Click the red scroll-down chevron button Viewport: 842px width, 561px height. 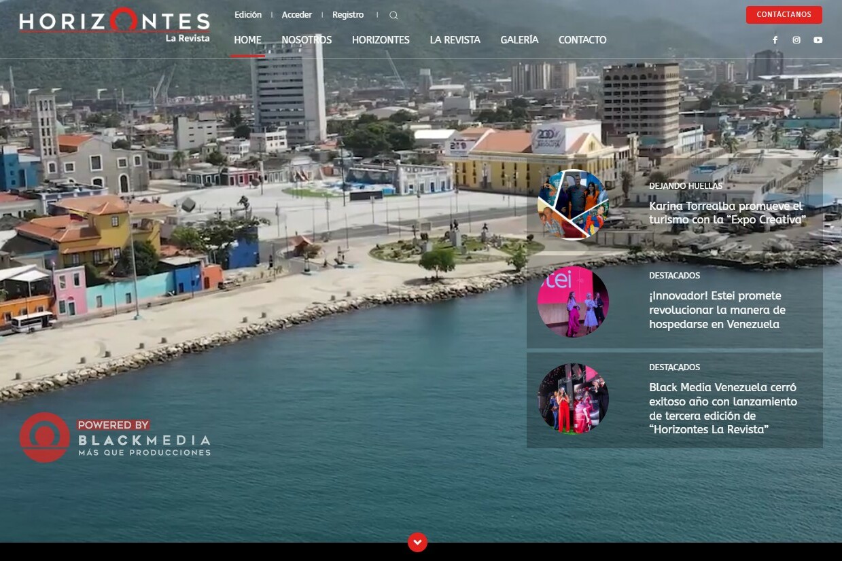417,542
